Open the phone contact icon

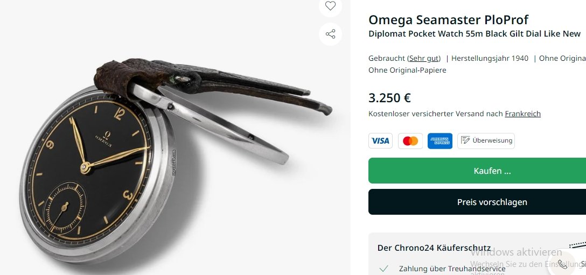point(562,264)
